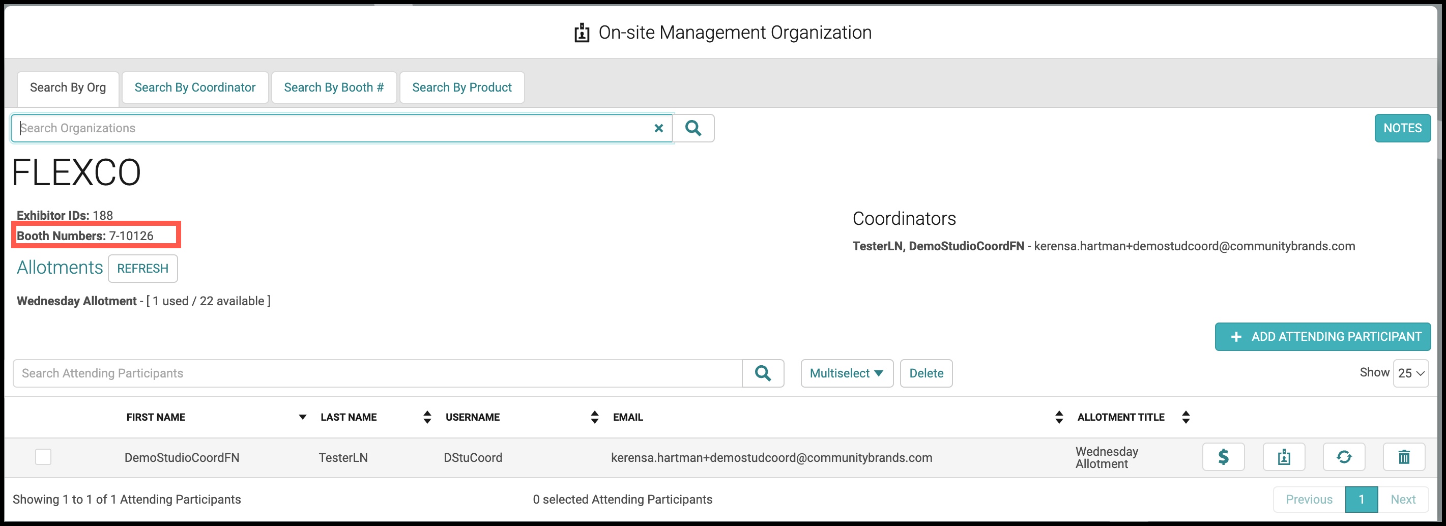Click the organization search magnifier icon
Viewport: 1446px width, 526px height.
point(693,128)
